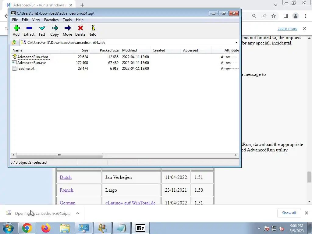
Task: Open the View menu
Action: [x=36, y=20]
